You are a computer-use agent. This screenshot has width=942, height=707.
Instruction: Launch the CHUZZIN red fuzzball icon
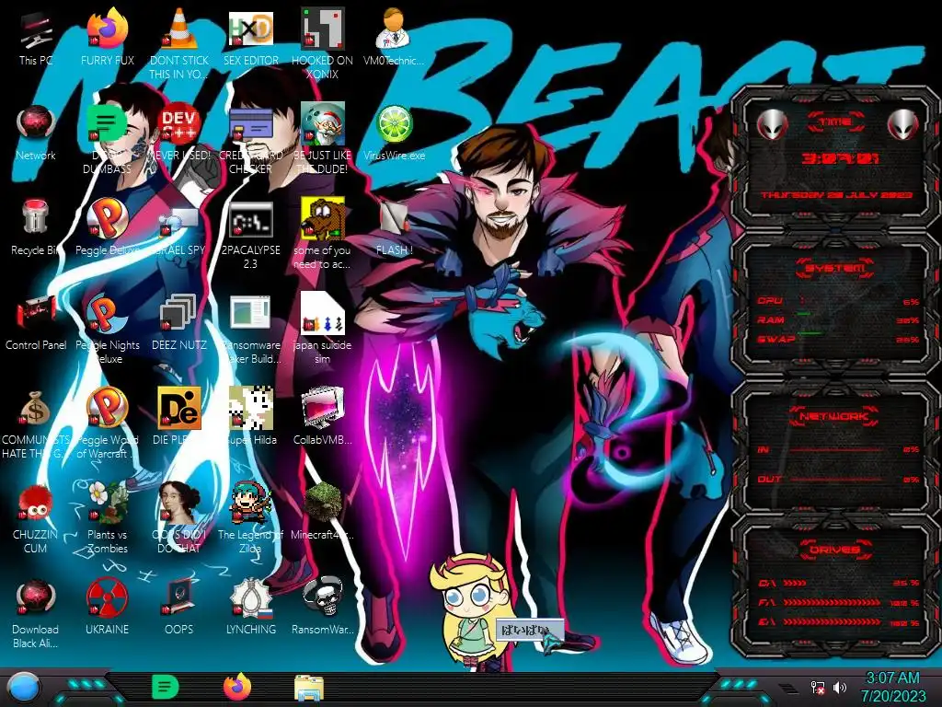pyautogui.click(x=35, y=503)
